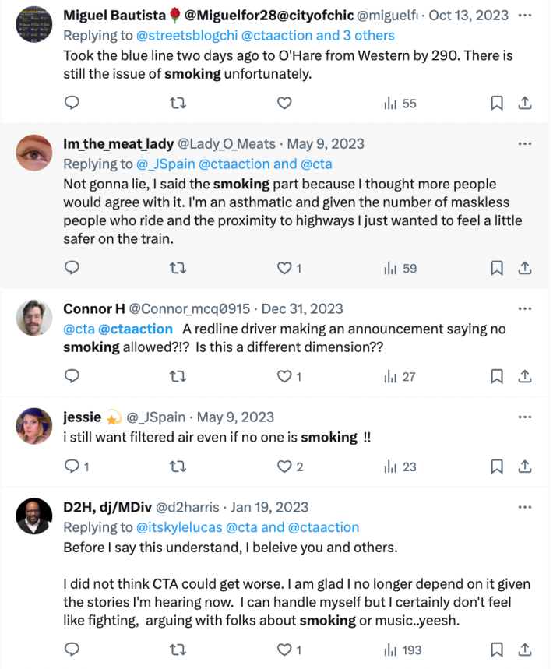Like Im_the_meat_lady's asthmatic tweet
The height and width of the screenshot is (669, 553).
tap(285, 268)
